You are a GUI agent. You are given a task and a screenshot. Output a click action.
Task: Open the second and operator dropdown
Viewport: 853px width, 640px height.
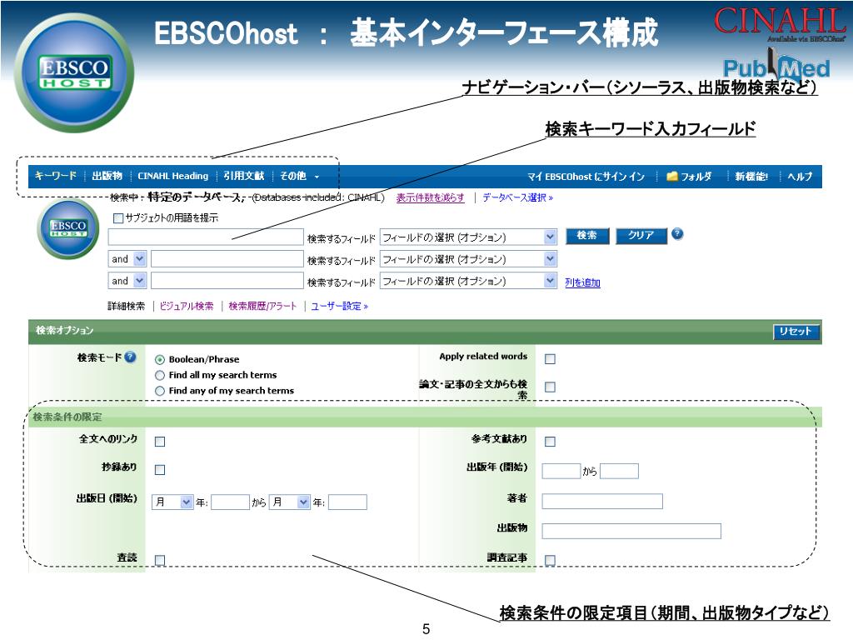point(127,280)
